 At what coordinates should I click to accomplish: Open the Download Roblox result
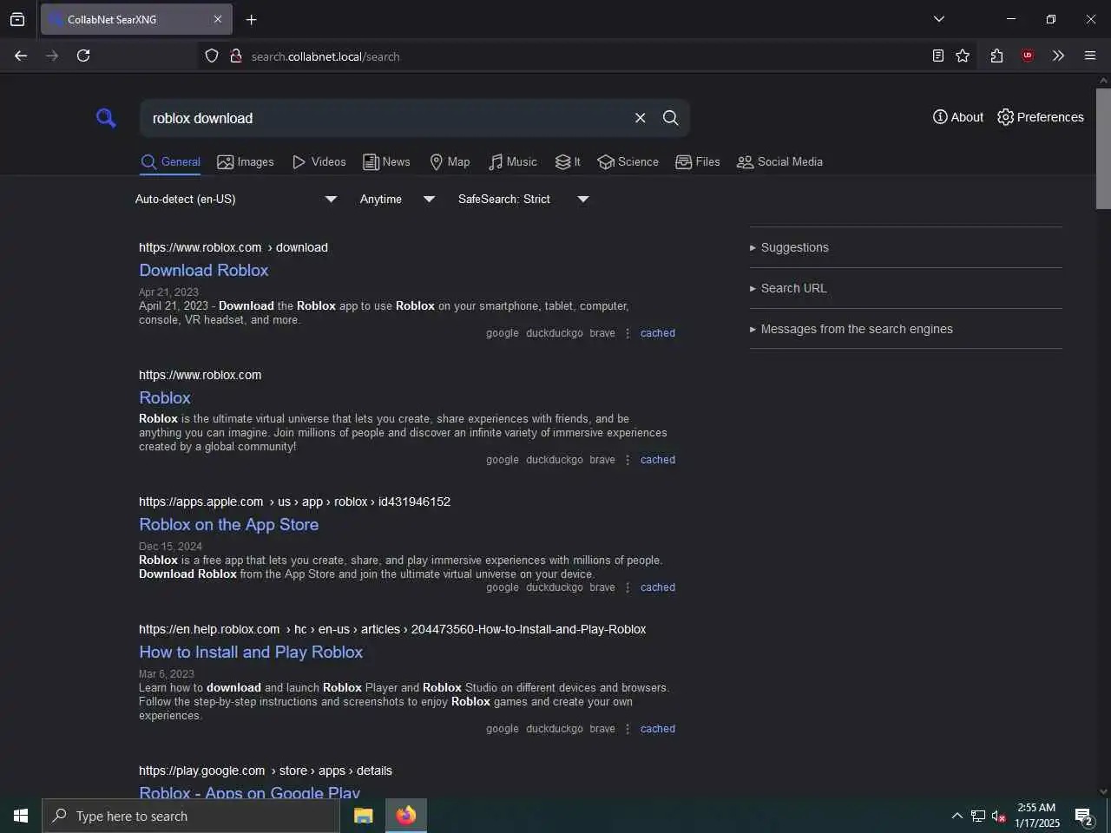pyautogui.click(x=204, y=271)
